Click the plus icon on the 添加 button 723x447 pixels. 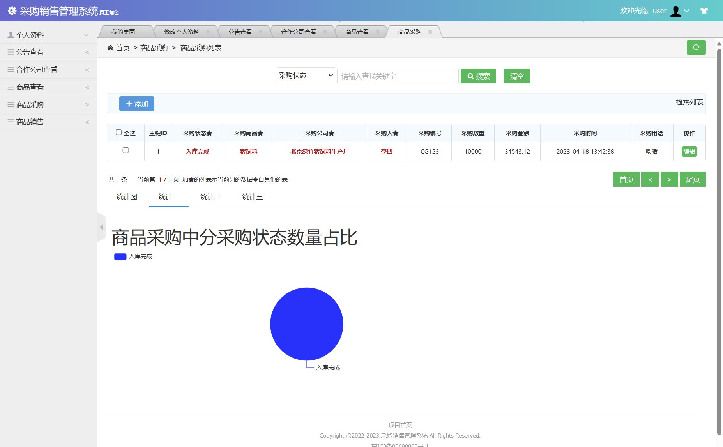pyautogui.click(x=129, y=104)
